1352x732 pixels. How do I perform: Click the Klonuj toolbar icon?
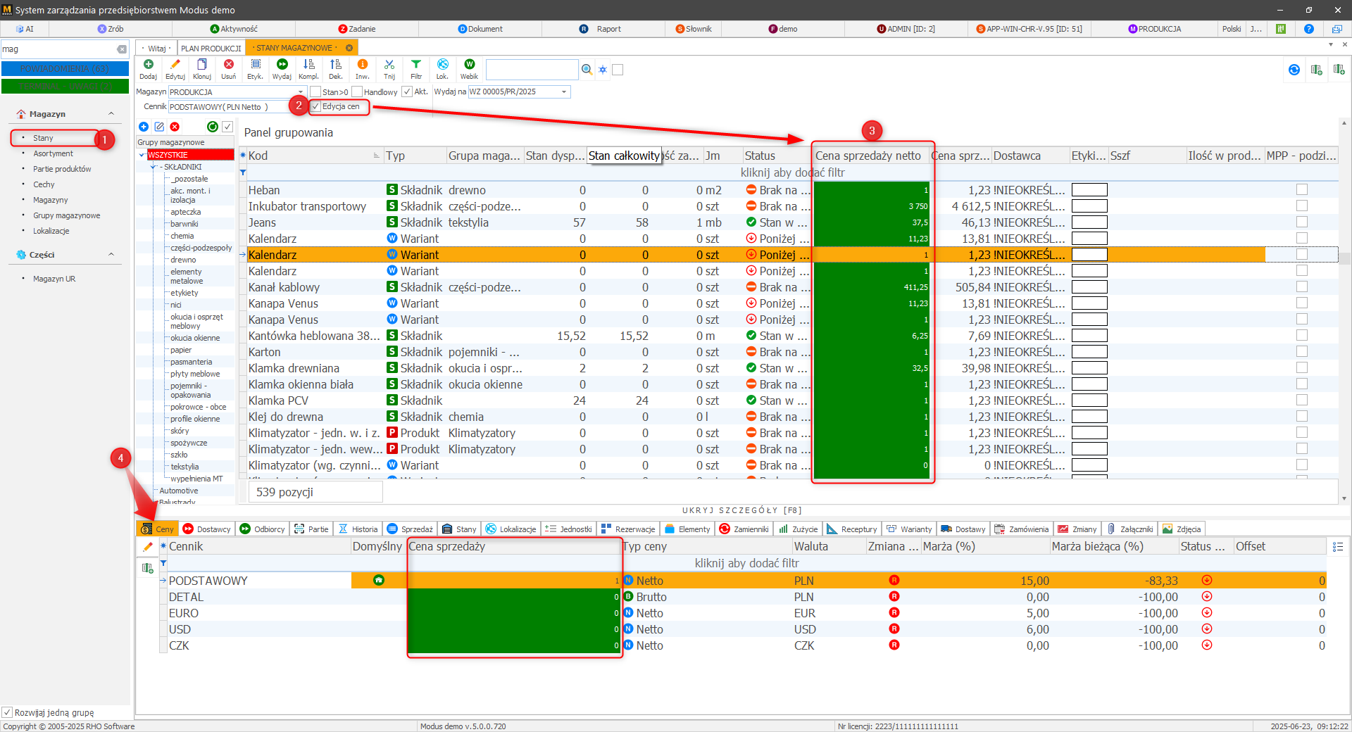click(x=202, y=65)
